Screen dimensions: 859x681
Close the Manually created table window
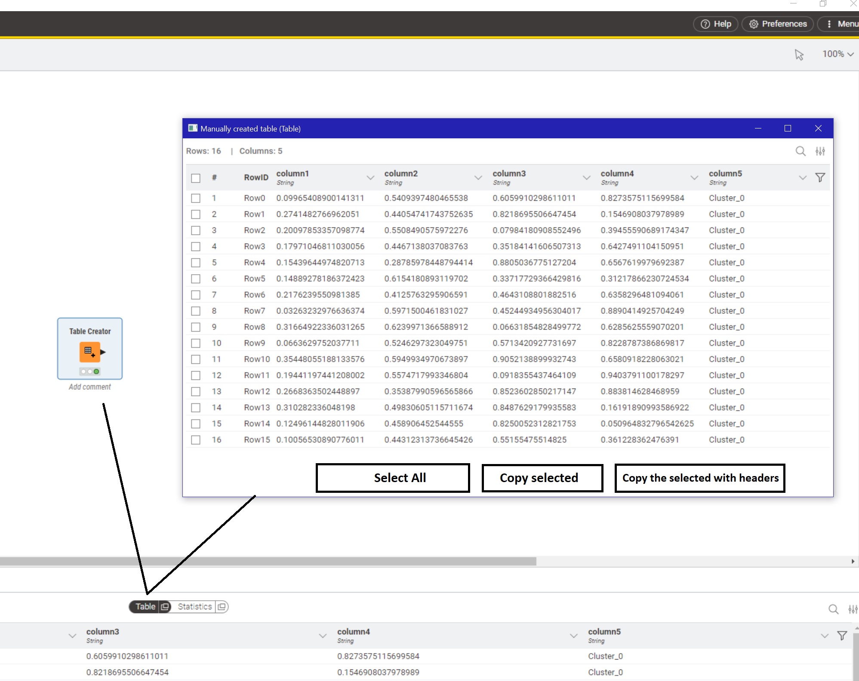coord(818,128)
